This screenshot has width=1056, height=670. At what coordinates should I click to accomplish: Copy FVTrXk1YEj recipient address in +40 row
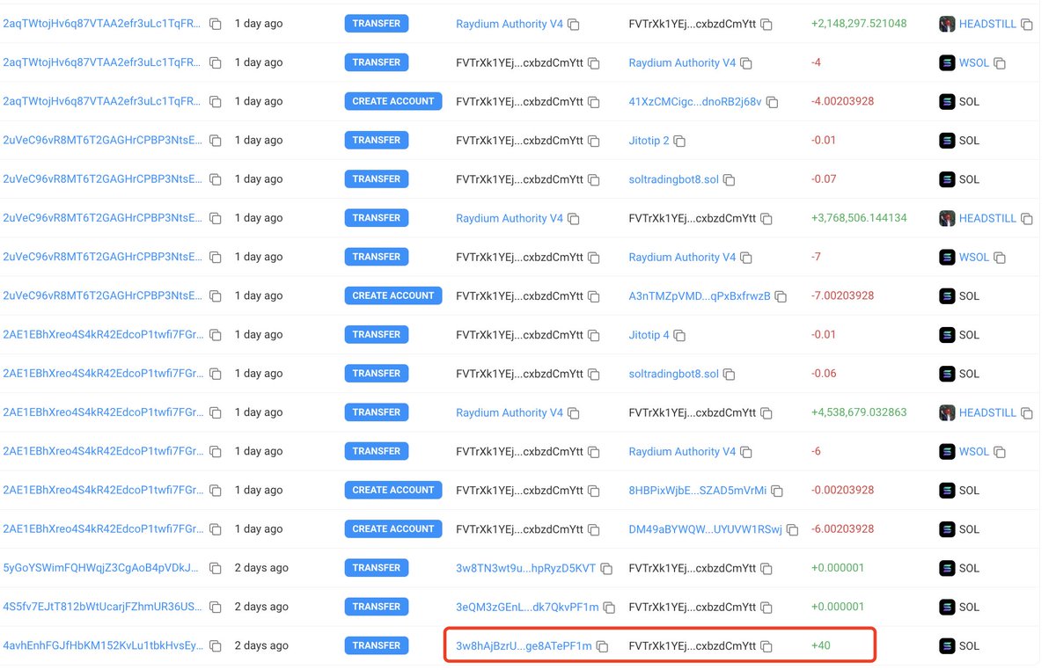(766, 646)
